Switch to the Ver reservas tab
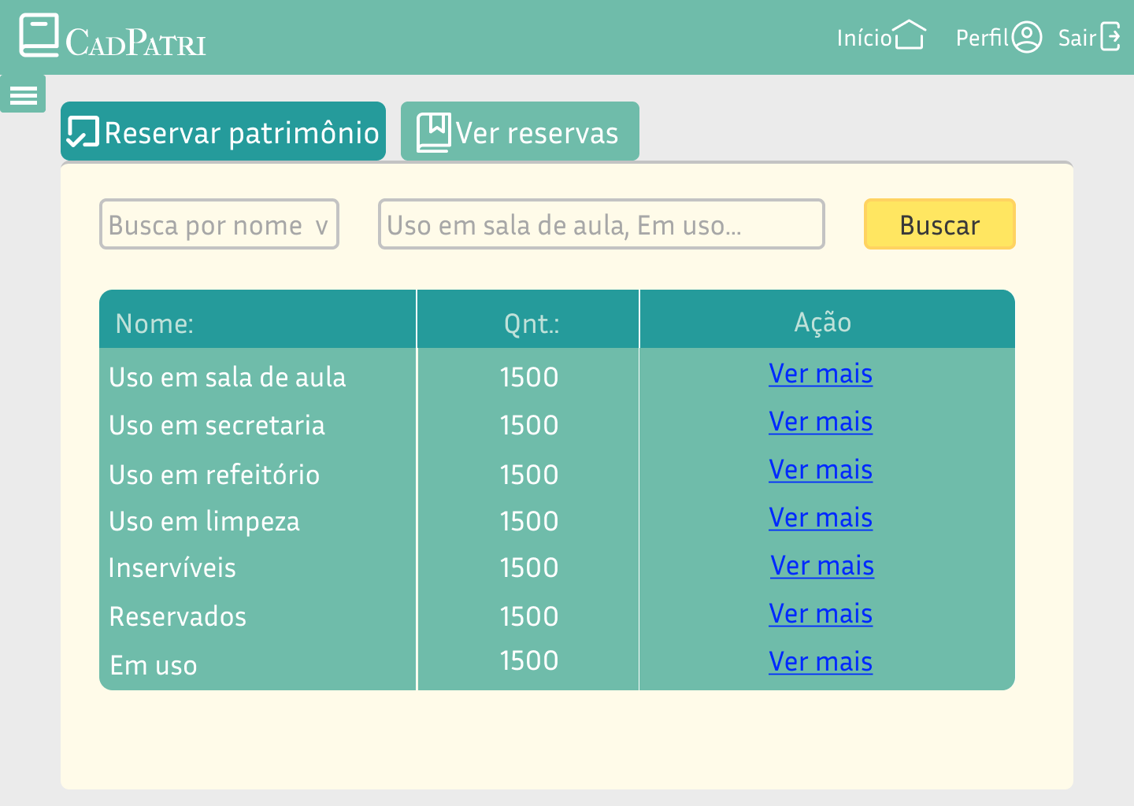1134x806 pixels. [x=520, y=131]
